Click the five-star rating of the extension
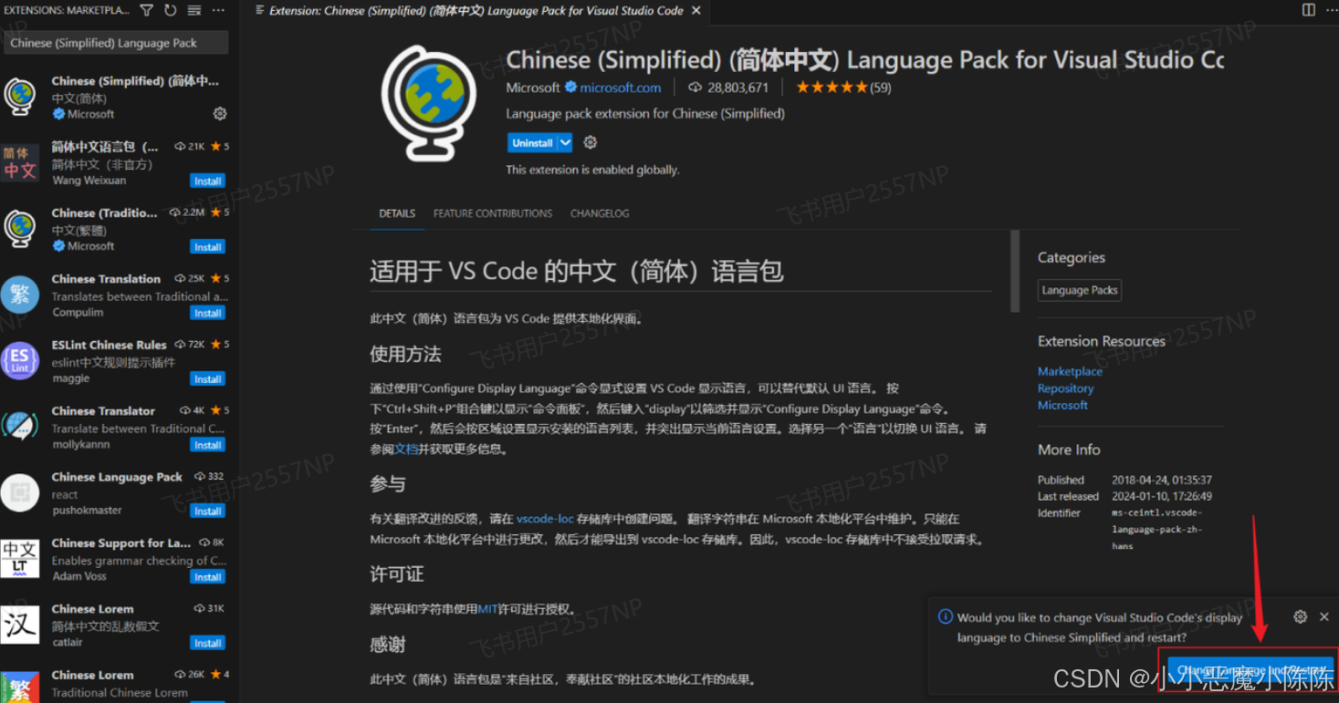Viewport: 1339px width, 703px height. pos(832,88)
